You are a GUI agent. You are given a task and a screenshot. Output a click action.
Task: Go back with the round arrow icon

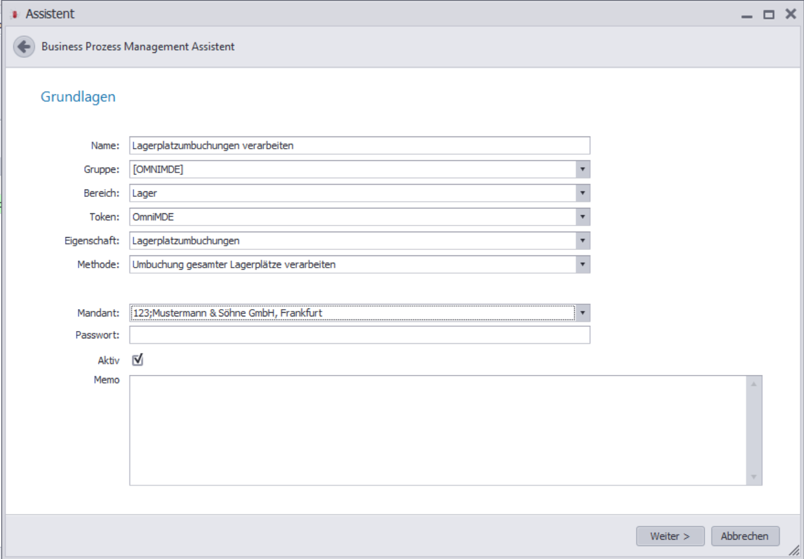tap(24, 47)
